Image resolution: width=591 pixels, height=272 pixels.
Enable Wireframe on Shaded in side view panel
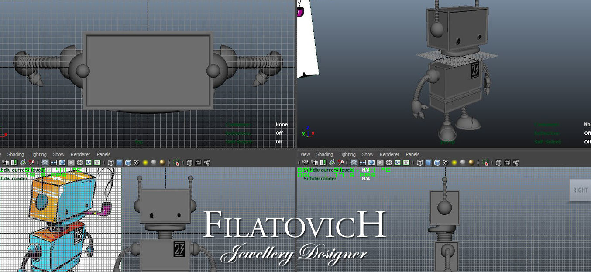click(x=437, y=163)
